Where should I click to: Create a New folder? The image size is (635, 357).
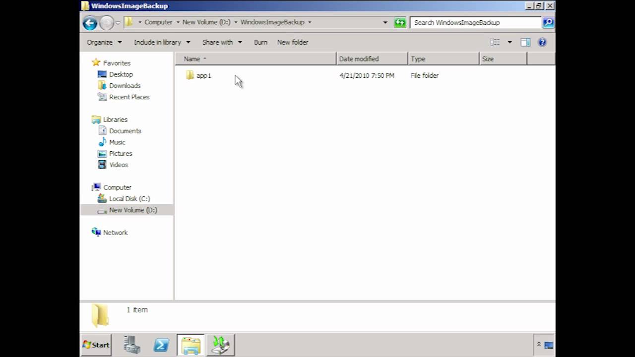click(293, 42)
